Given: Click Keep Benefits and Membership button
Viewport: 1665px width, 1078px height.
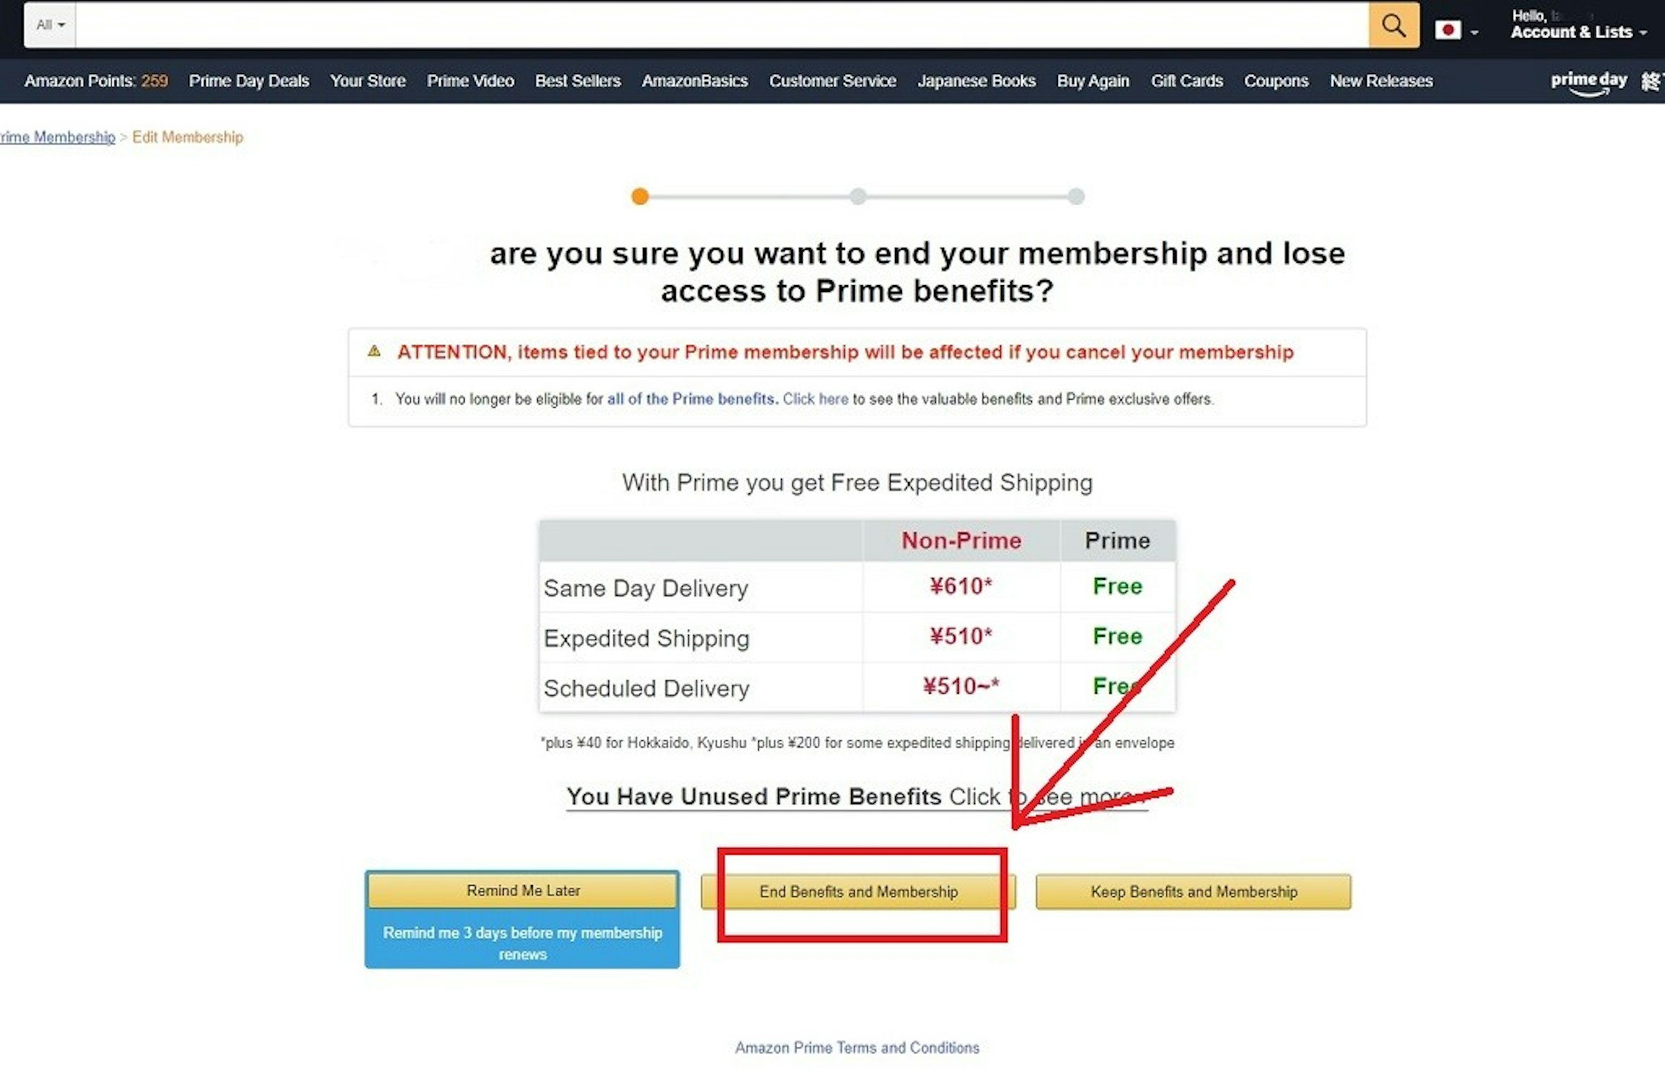Looking at the screenshot, I should (1193, 891).
